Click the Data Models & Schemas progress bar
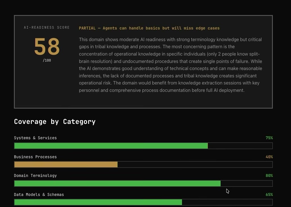Screen dimensions: 291x207 click(x=143, y=202)
